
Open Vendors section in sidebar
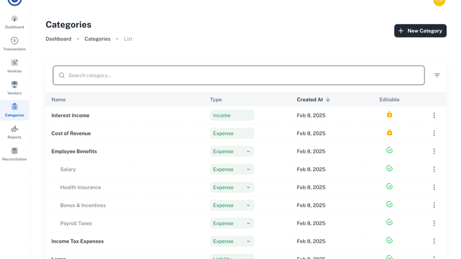pyautogui.click(x=14, y=88)
